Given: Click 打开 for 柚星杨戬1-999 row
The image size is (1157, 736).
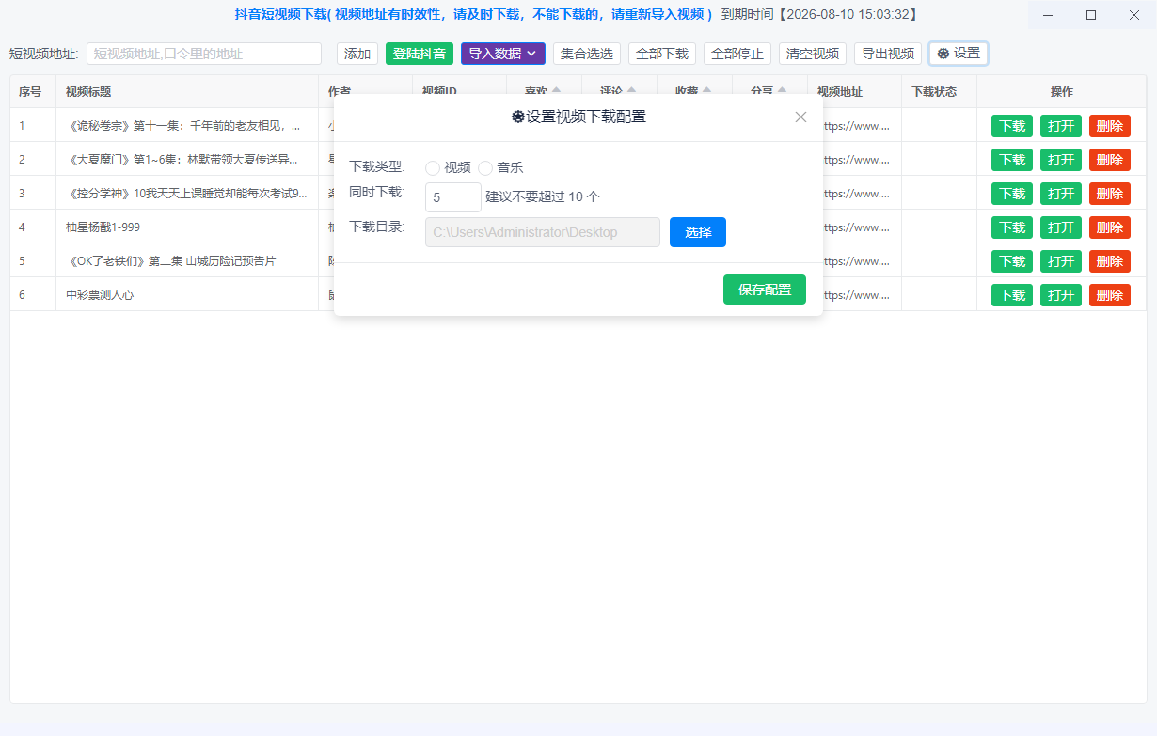Looking at the screenshot, I should tap(1061, 227).
